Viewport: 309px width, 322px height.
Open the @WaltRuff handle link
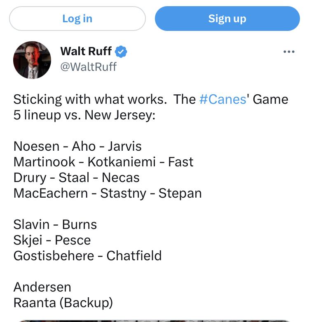[88, 67]
